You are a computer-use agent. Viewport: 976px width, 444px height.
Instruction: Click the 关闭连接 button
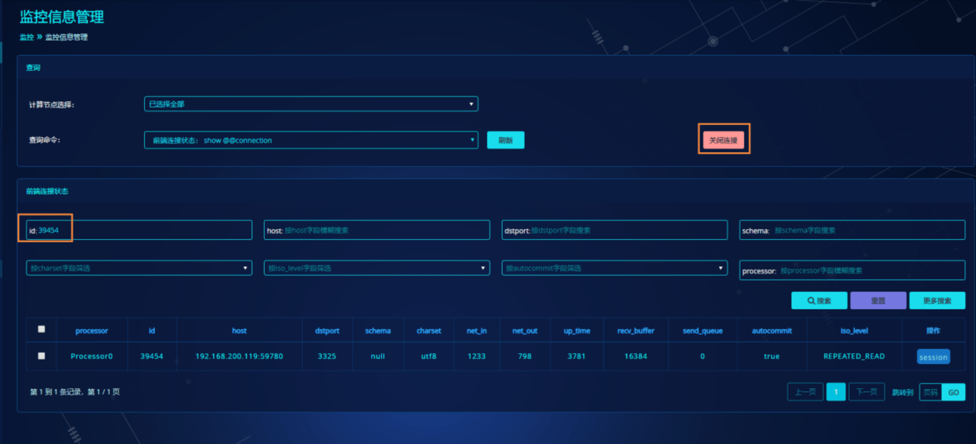(723, 140)
